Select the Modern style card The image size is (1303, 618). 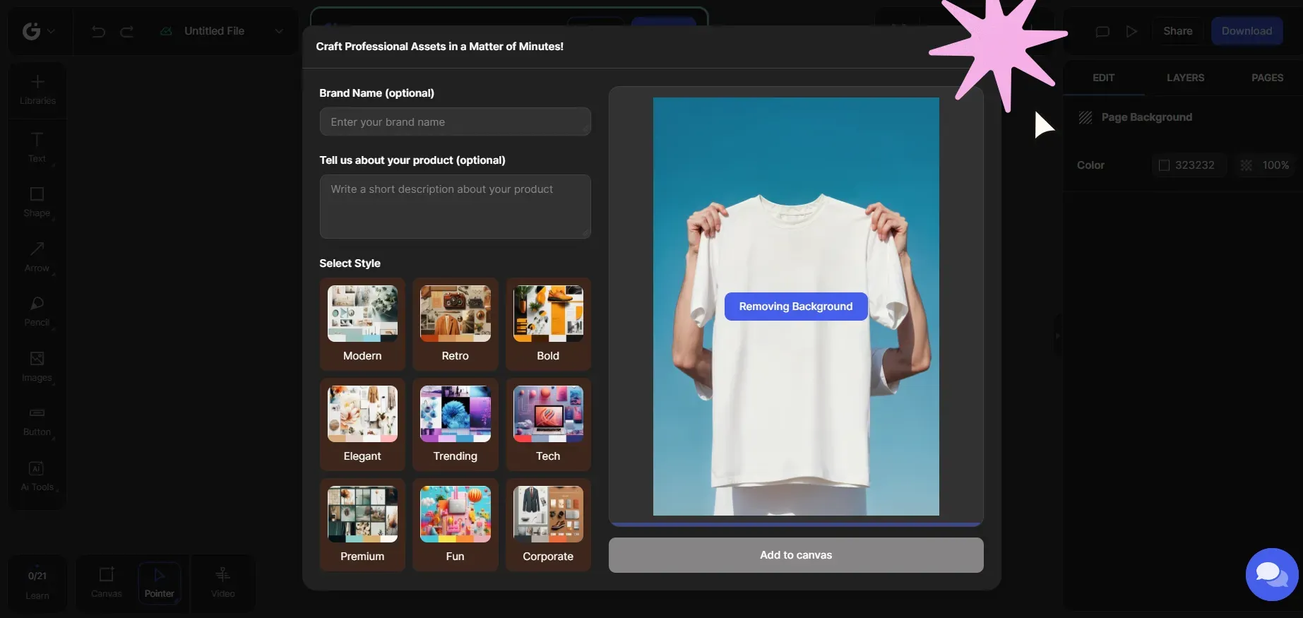[x=362, y=324]
